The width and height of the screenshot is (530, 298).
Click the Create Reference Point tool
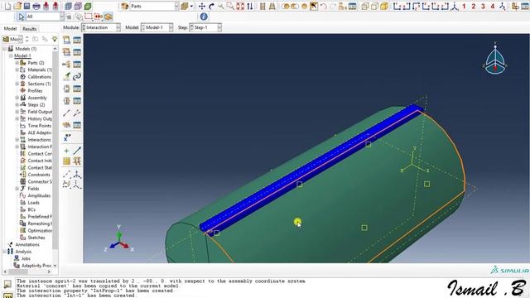pos(66,137)
